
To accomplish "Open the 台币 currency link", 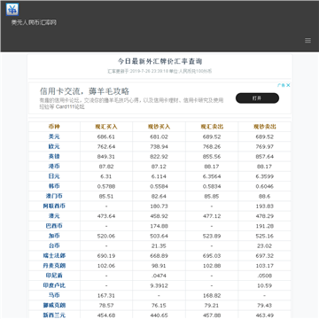I will 54,245.
